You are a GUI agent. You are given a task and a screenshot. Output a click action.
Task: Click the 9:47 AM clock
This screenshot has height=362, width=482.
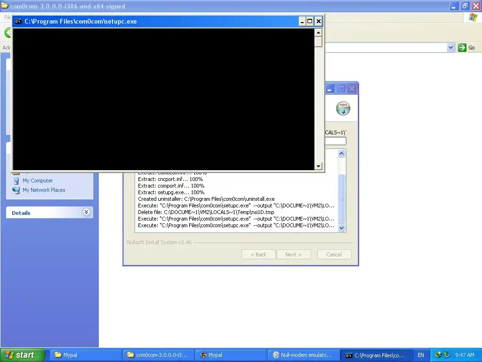click(465, 355)
